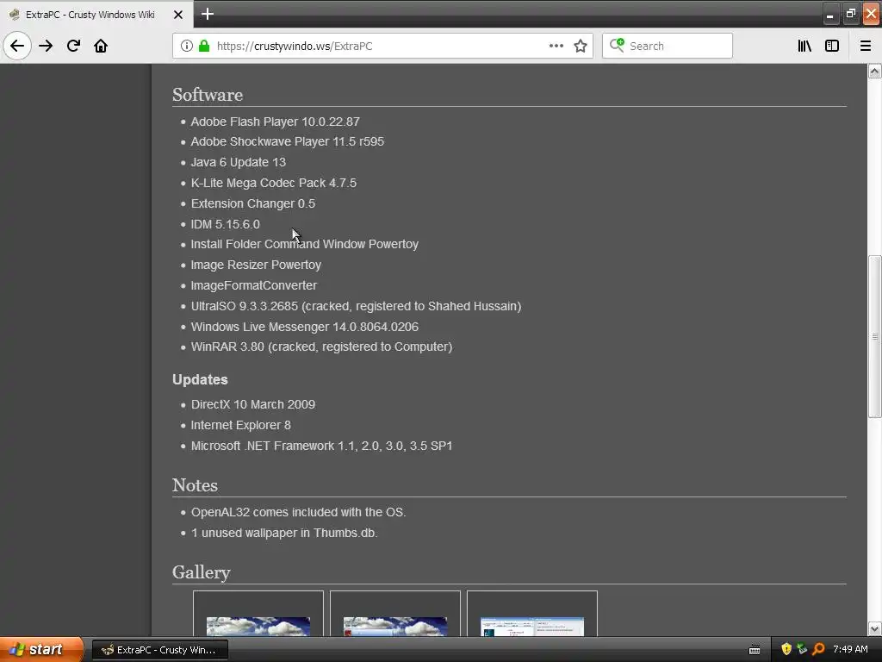Open the Firefox hamburger menu

(865, 47)
